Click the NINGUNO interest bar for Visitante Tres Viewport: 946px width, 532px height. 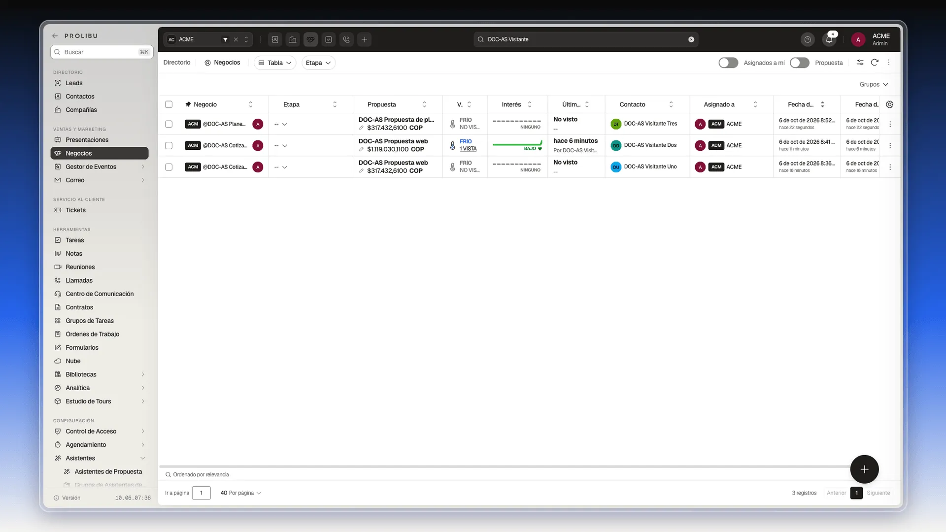[517, 124]
